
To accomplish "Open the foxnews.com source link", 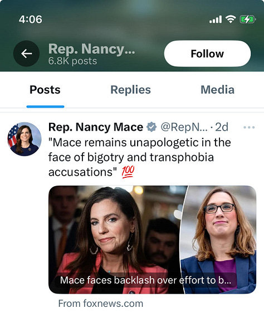I will click(x=101, y=303).
